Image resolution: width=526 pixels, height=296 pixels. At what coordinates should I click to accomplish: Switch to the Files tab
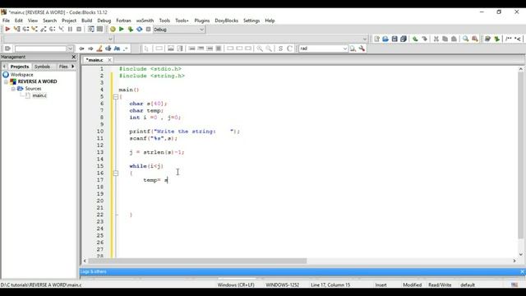pyautogui.click(x=63, y=67)
